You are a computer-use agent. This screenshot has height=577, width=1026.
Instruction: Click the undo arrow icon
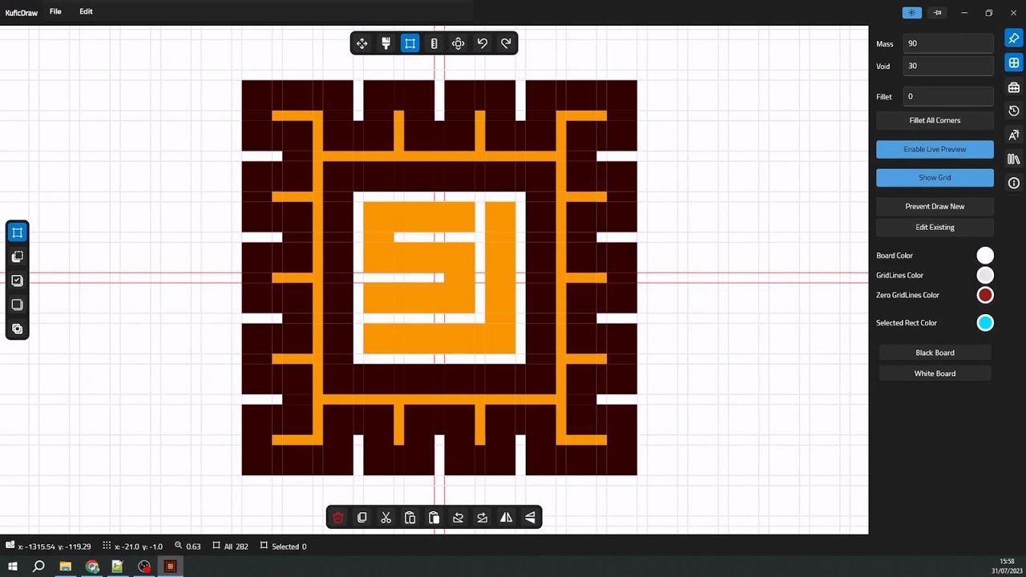(x=482, y=43)
